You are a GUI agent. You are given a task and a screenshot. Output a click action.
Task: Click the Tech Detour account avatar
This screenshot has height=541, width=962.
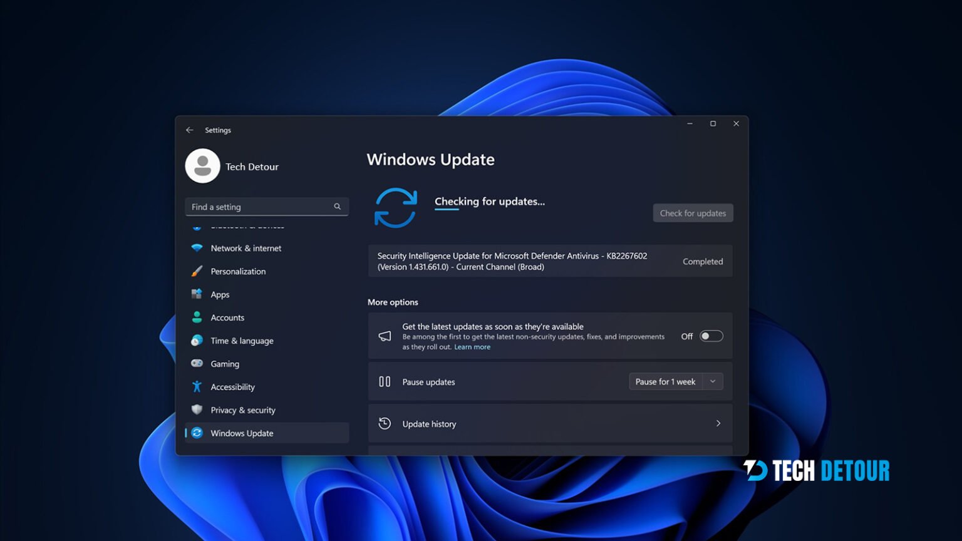point(202,166)
